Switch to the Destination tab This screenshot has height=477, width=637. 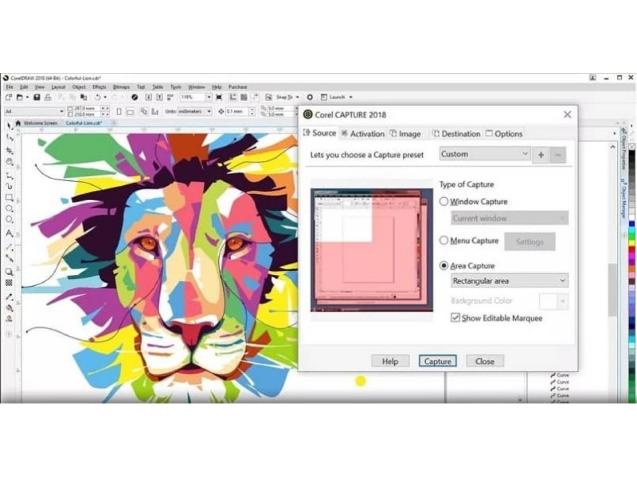coord(456,134)
